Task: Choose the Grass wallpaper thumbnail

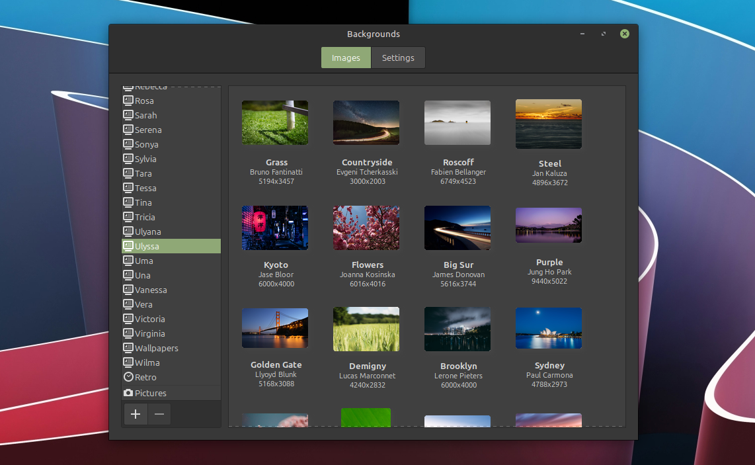Action: tap(275, 123)
